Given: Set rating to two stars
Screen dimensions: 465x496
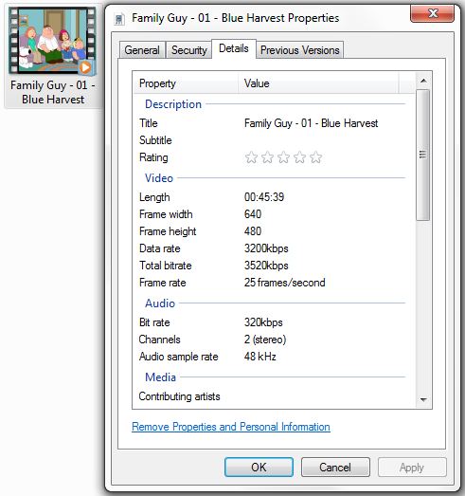Looking at the screenshot, I should tap(268, 157).
